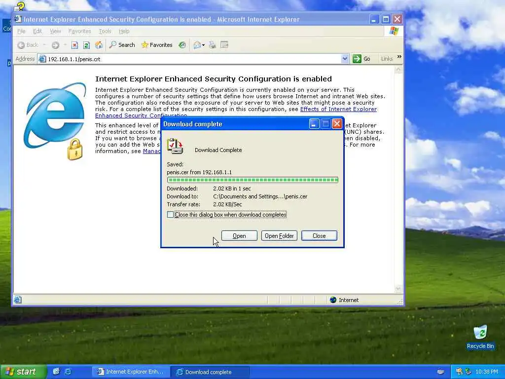
Task: Click the Edit page icon in toolbar
Action: 224,45
